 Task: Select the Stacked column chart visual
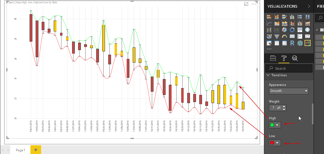click(x=277, y=17)
